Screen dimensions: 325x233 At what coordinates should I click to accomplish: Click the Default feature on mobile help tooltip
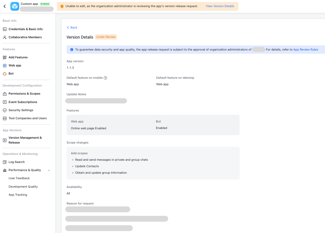106,77
